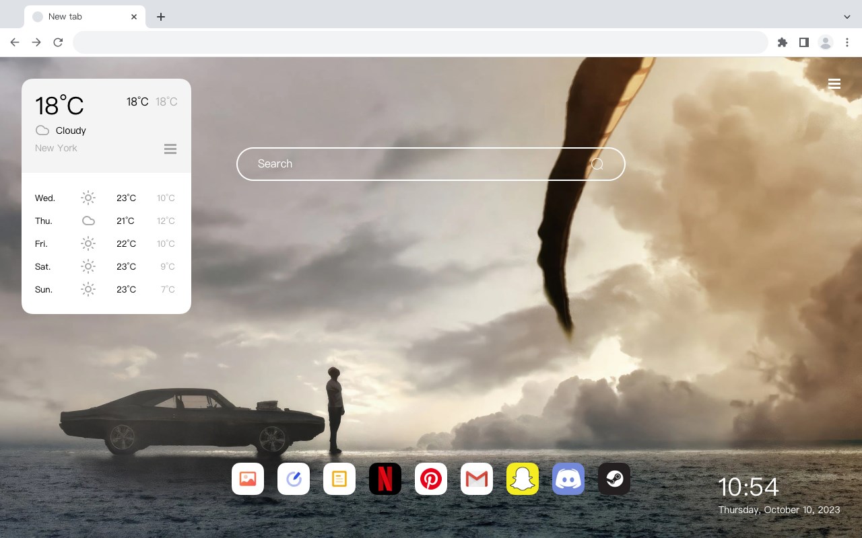The height and width of the screenshot is (538, 862).
Task: Open the Chrome profile avatar
Action: point(826,42)
